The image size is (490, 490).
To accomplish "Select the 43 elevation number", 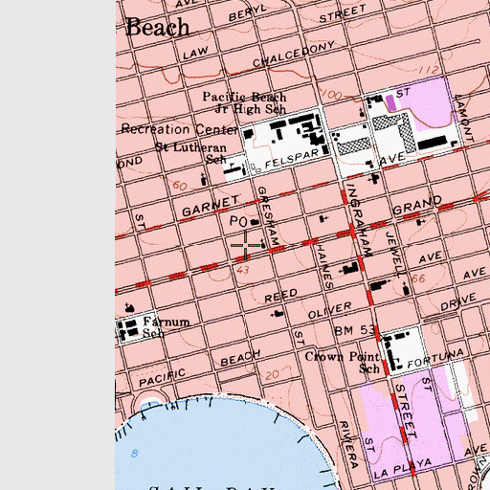I will coord(243,270).
